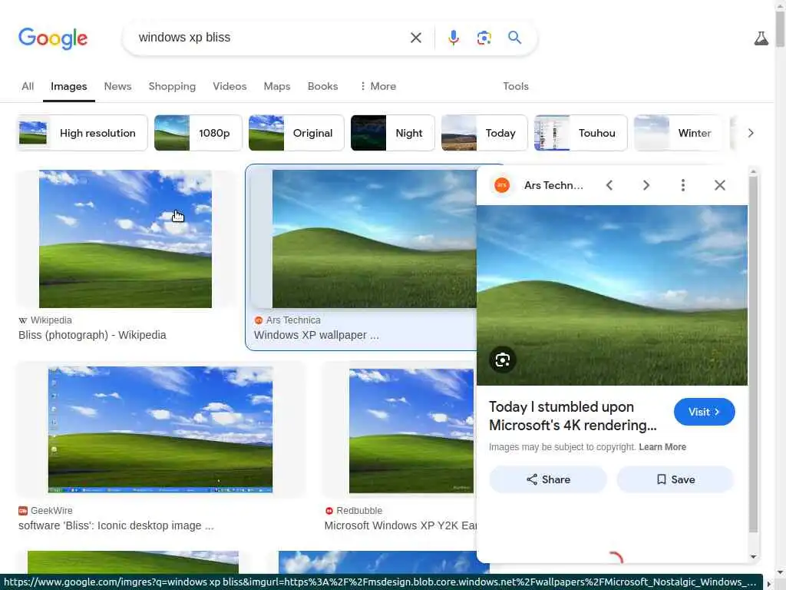
Task: Apply the 1080p filter chip
Action: pos(198,133)
